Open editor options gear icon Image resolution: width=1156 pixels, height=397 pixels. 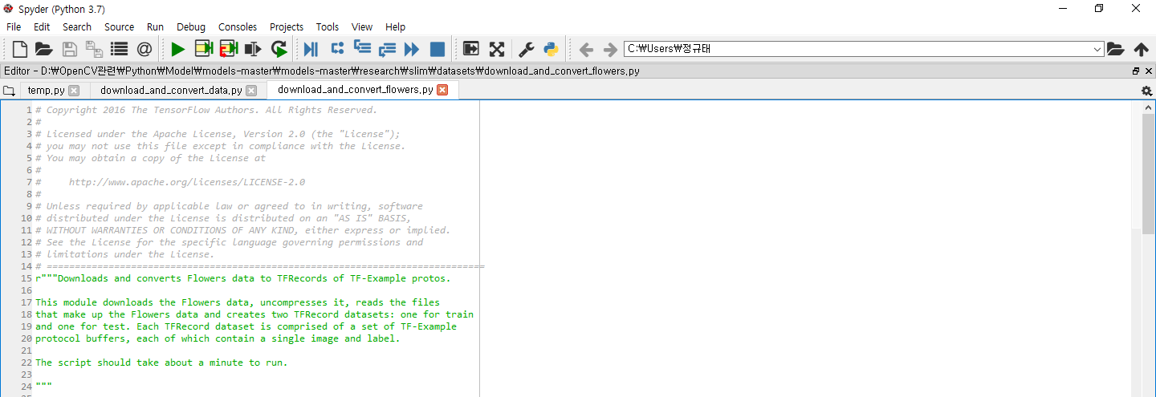tap(1146, 91)
